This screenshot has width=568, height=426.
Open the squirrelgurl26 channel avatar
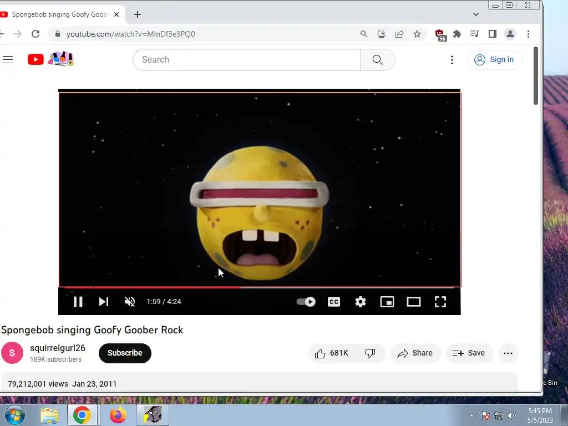tap(12, 353)
